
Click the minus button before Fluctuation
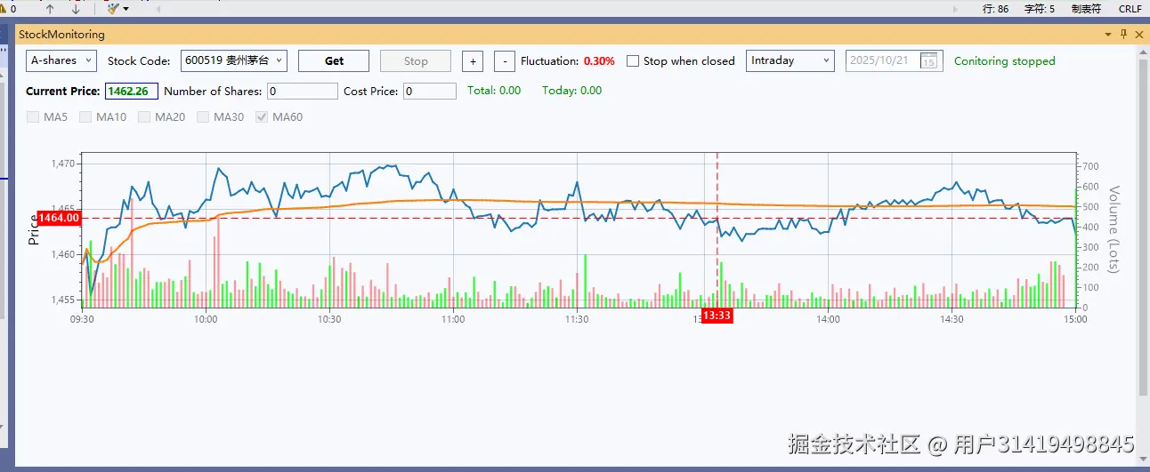504,60
